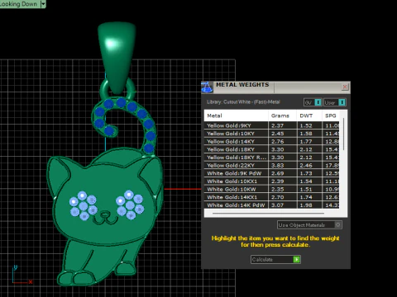
Task: Click the Looking Down viewport label
Action: pos(18,4)
